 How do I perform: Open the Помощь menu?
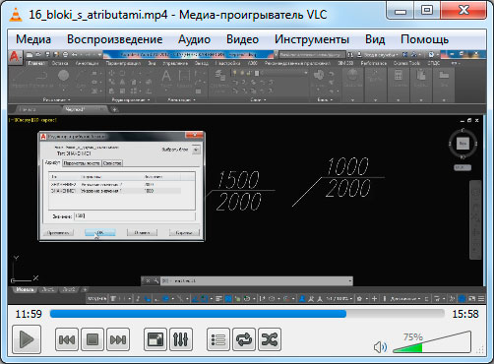[x=424, y=39]
